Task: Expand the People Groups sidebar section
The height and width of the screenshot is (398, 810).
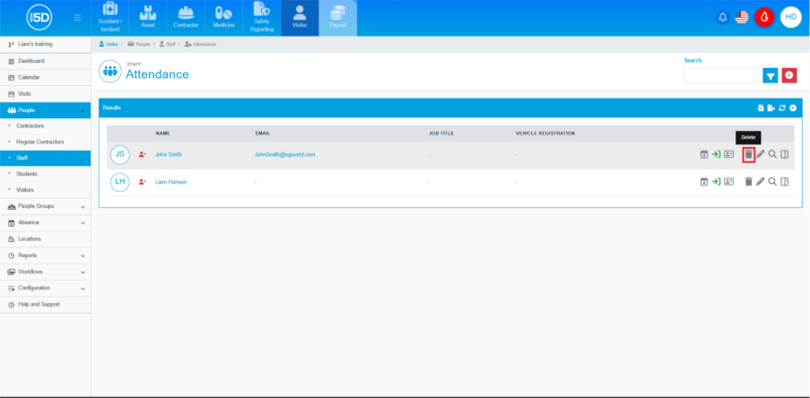Action: tap(45, 206)
